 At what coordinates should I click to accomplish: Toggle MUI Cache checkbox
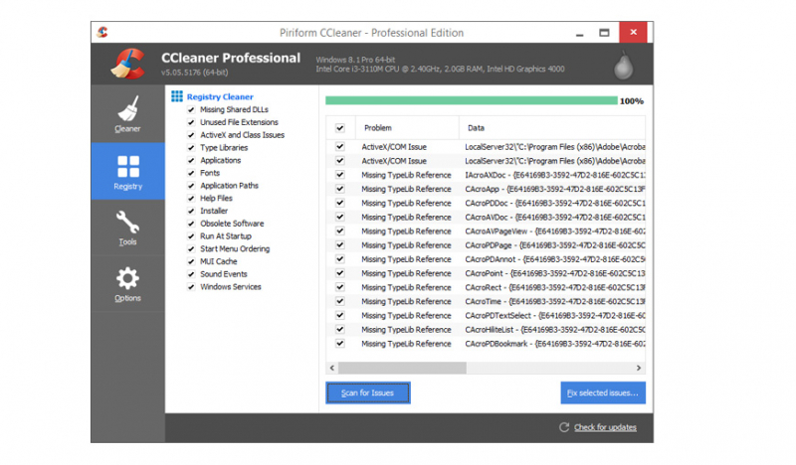coord(191,261)
